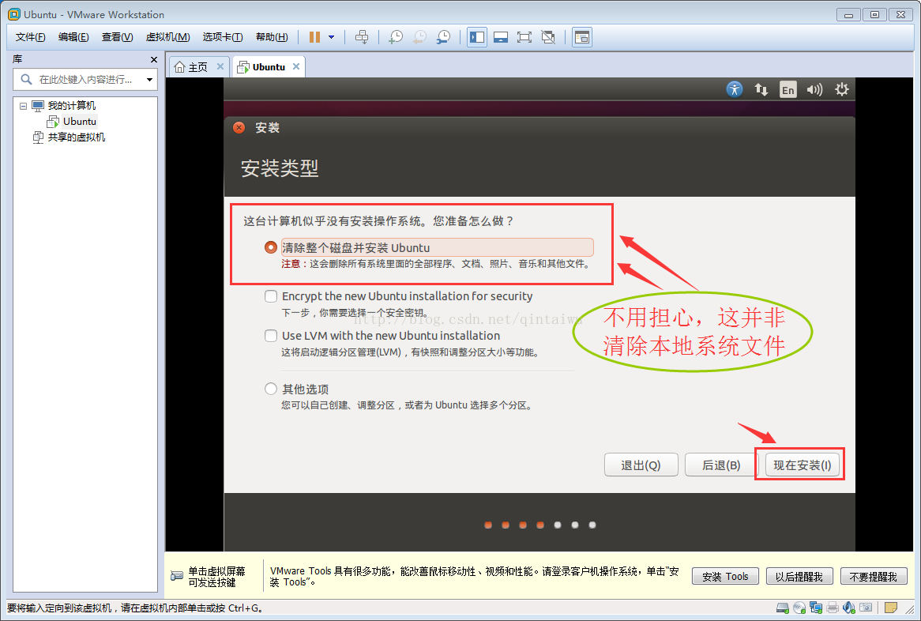Send Ctrl+Alt+Del to the virtual machine

click(362, 37)
